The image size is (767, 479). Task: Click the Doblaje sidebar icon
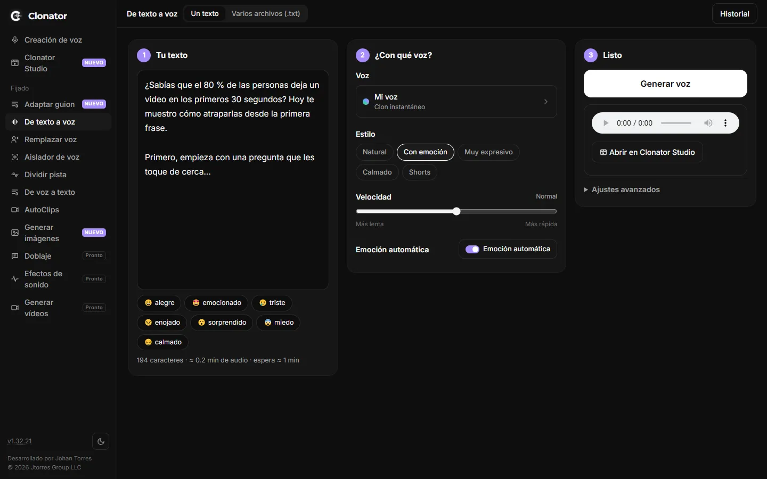tap(15, 256)
